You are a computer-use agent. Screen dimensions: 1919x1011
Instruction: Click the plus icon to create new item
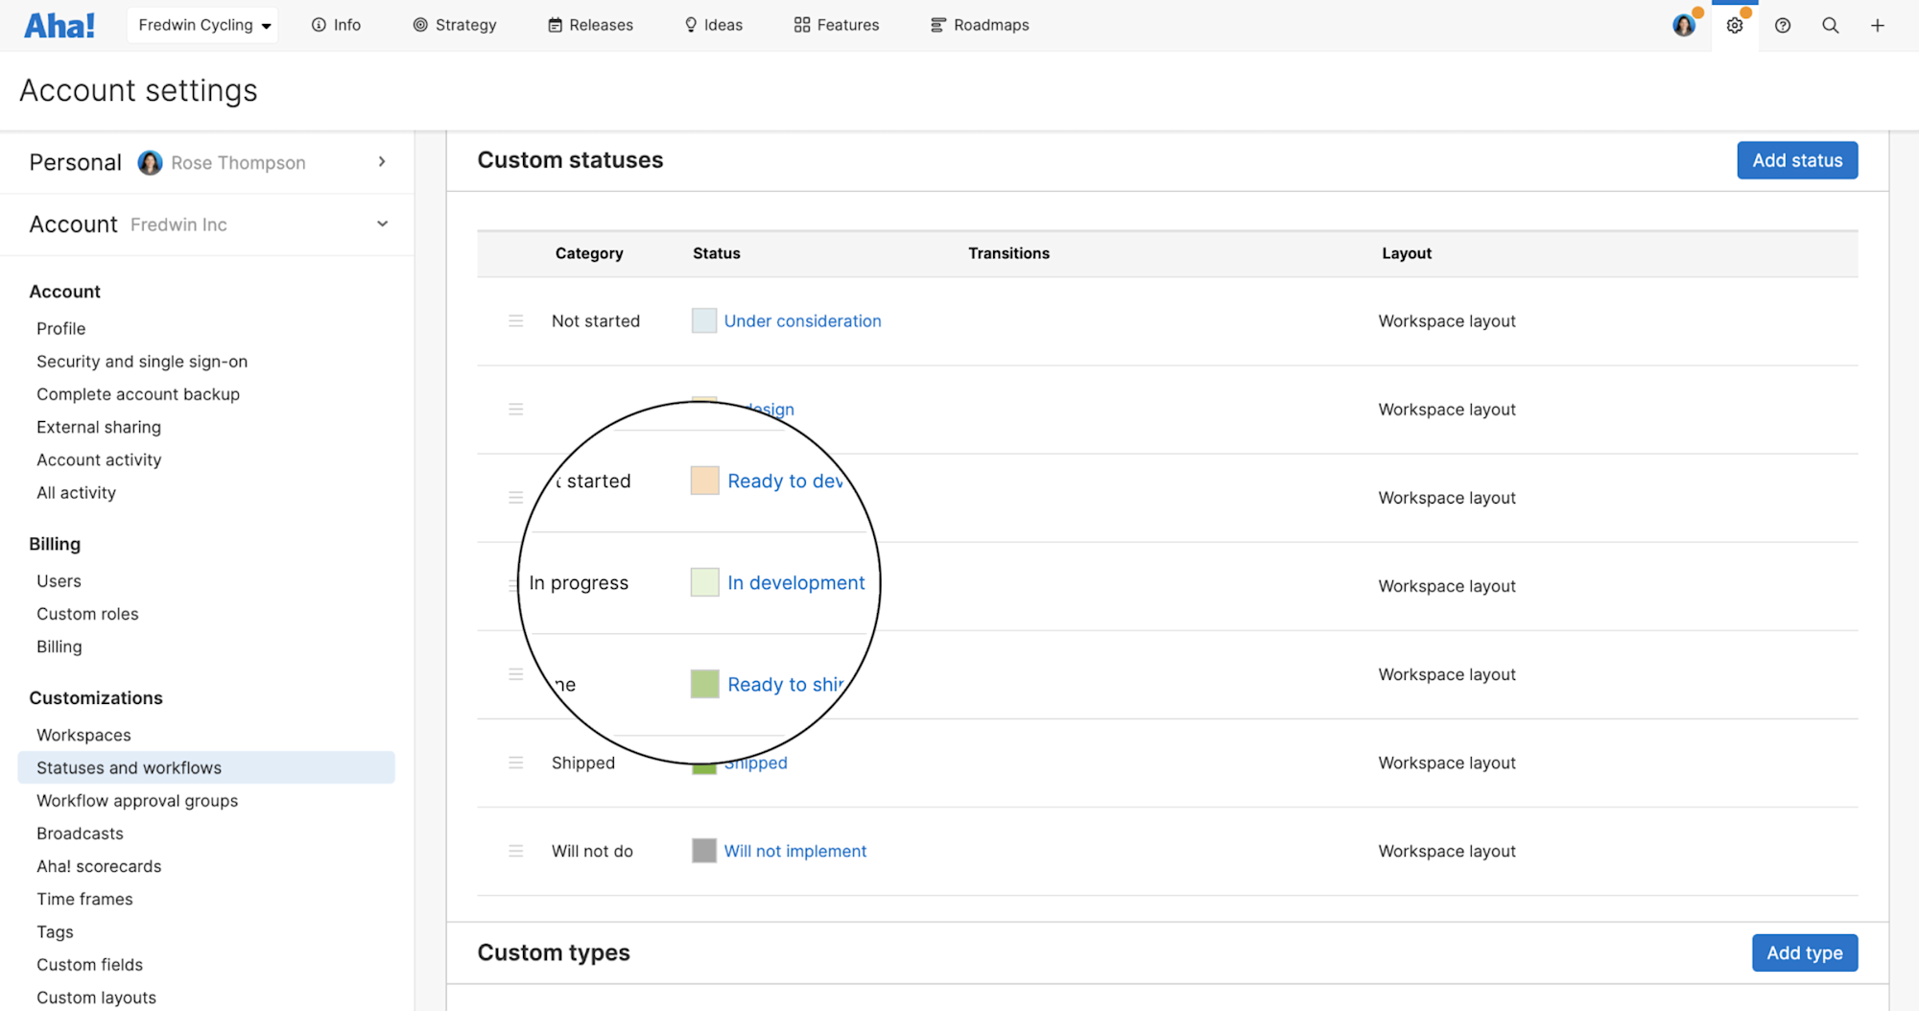1878,25
